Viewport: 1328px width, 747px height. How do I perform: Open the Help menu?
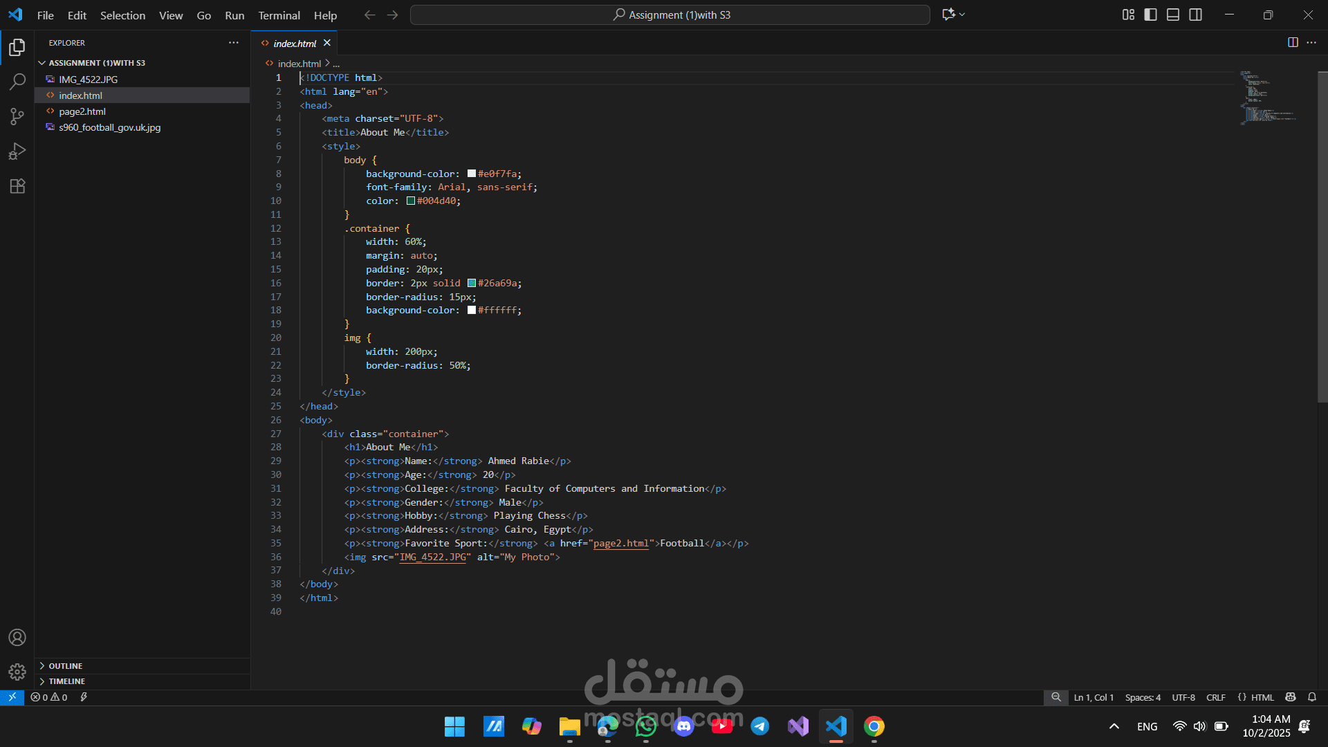(x=325, y=15)
